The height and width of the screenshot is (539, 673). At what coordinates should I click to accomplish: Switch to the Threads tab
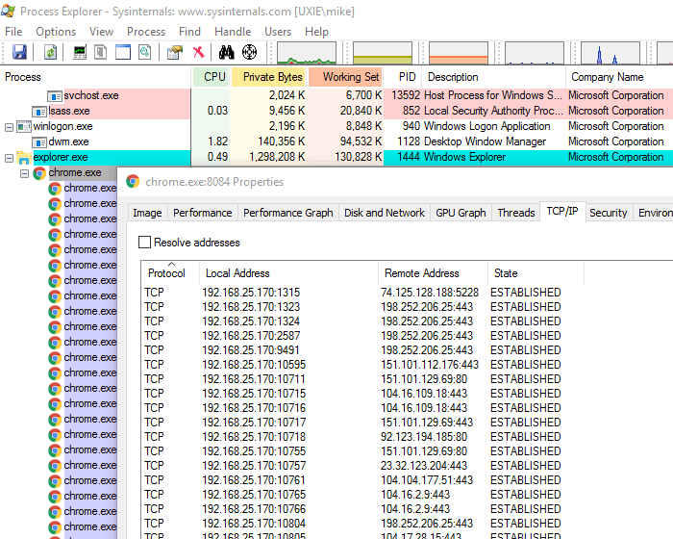coord(515,213)
